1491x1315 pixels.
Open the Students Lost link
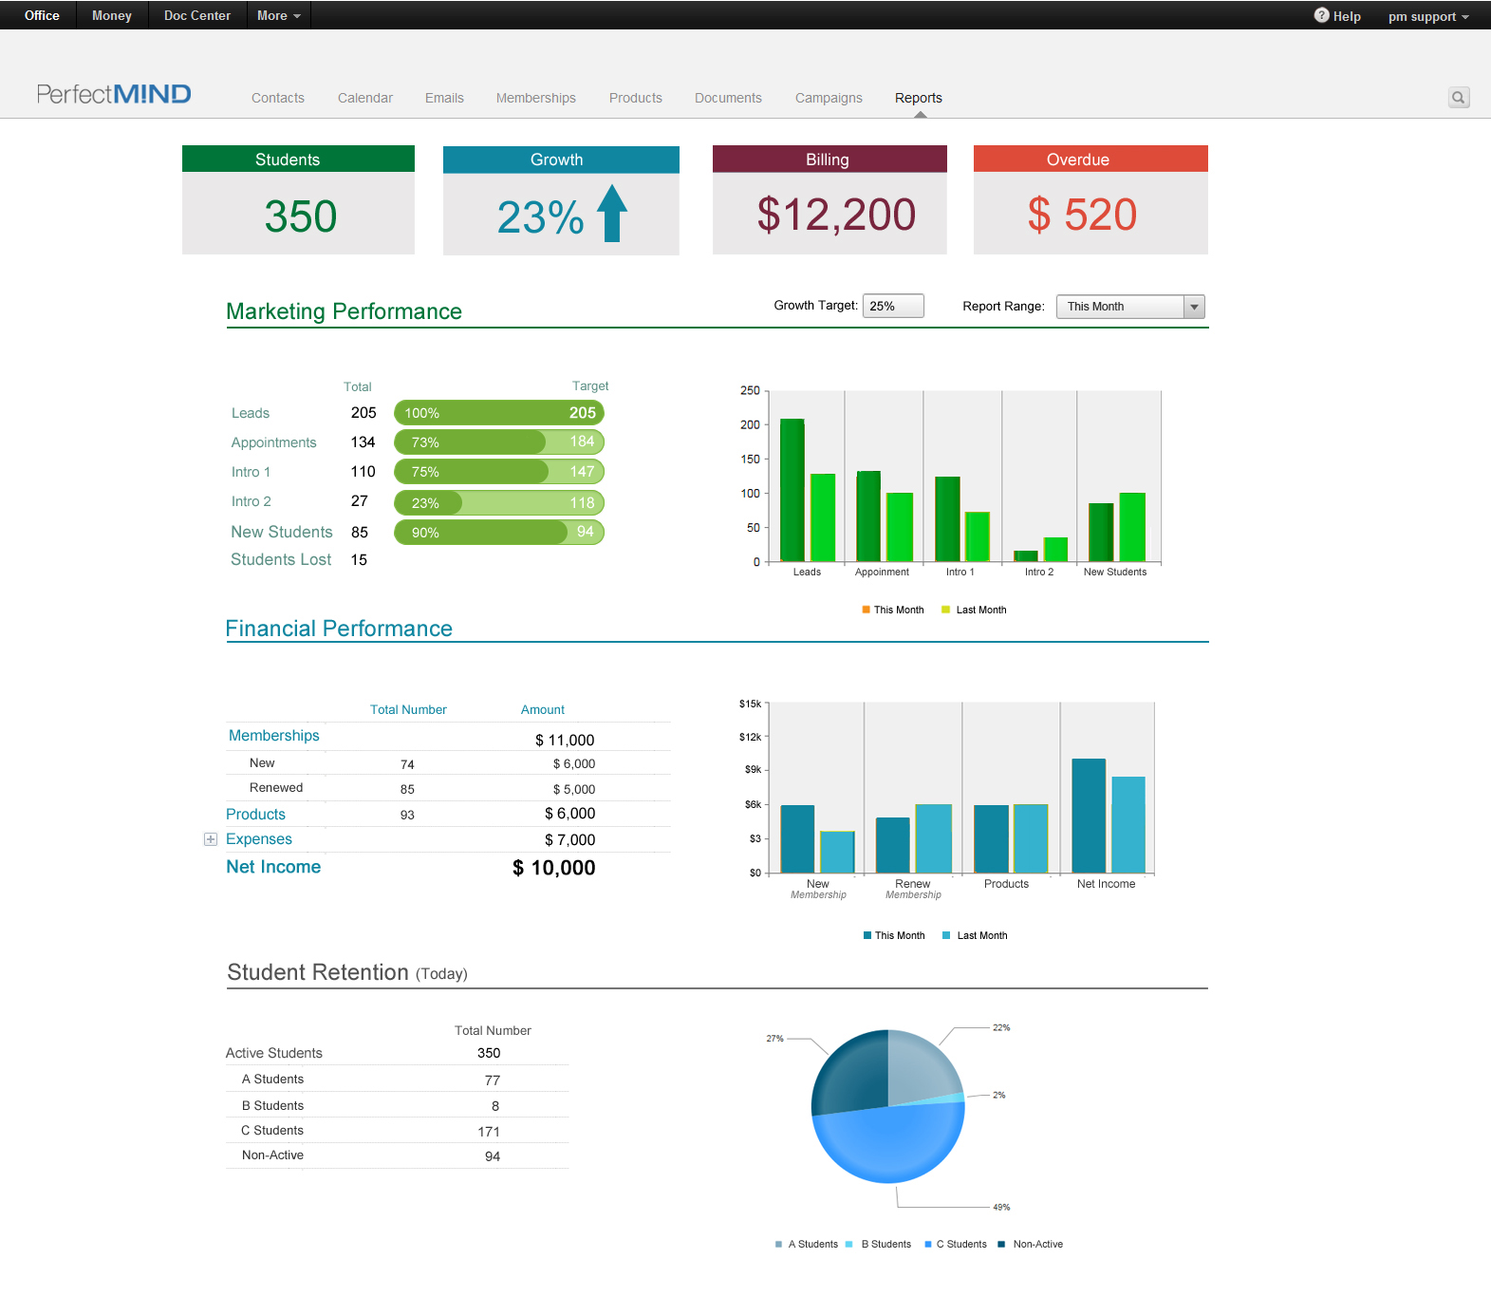click(x=281, y=560)
